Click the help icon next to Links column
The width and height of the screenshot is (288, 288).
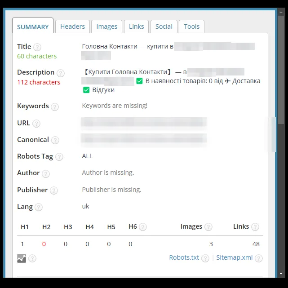[255, 227]
